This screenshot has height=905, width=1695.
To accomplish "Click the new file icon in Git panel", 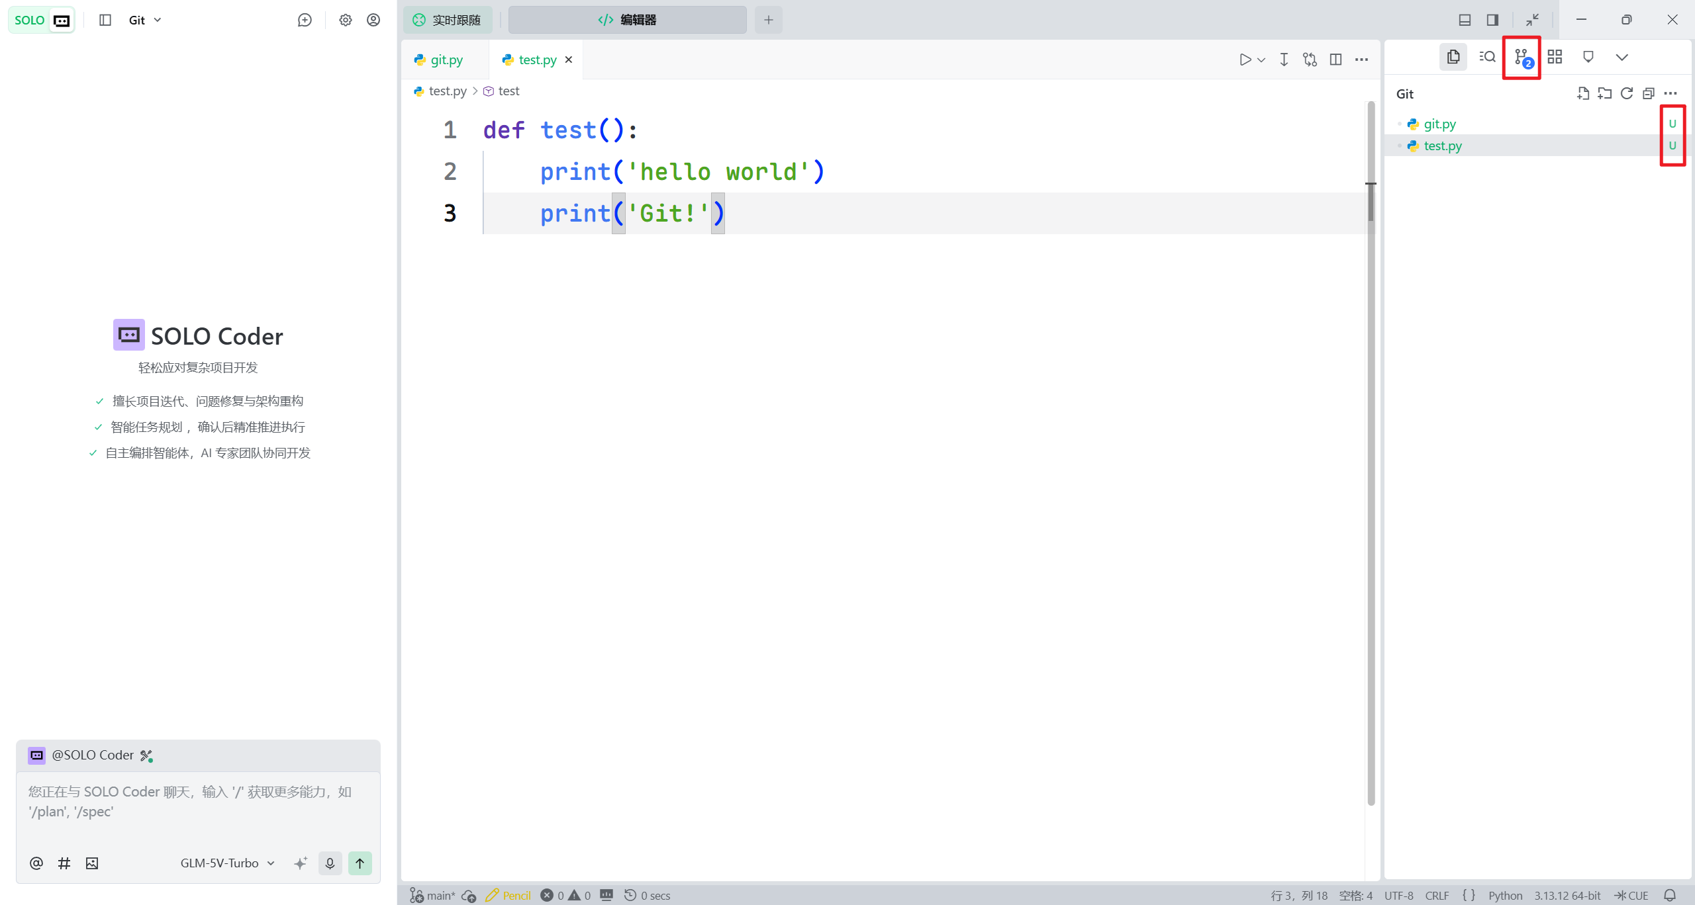I will [1582, 94].
